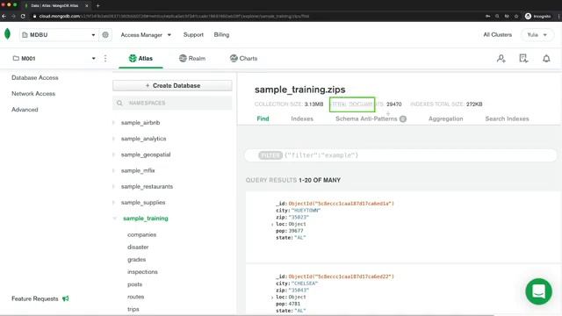Switch to the Realm tab
562x316 pixels.
coord(192,59)
